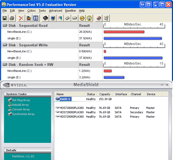The image size is (173, 160).
Task: Click the Capacity column header
Action: (x=105, y=94)
